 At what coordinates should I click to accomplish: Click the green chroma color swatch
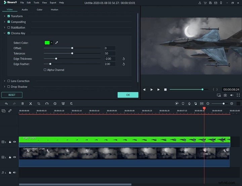point(47,43)
